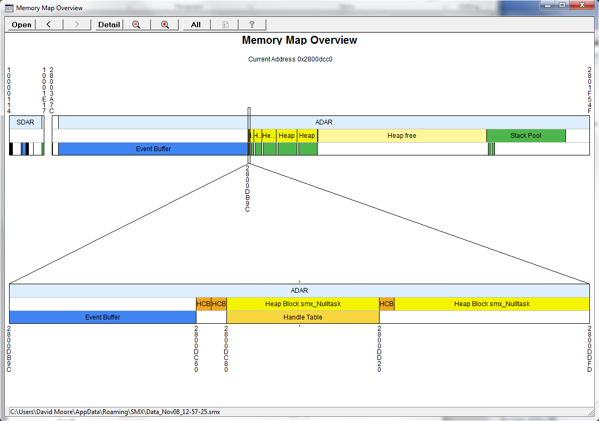The width and height of the screenshot is (599, 421).
Task: Select the rightmost HCB block
Action: point(387,304)
